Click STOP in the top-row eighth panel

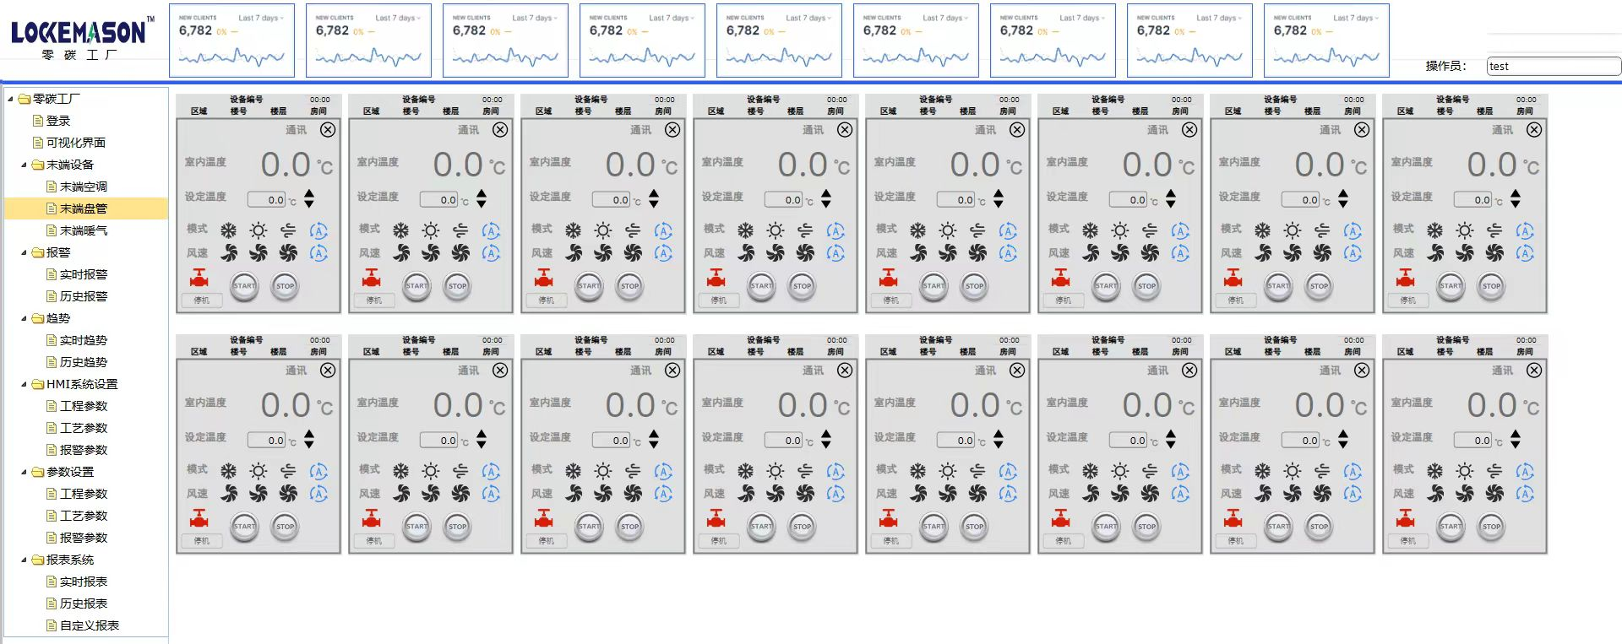(1492, 286)
